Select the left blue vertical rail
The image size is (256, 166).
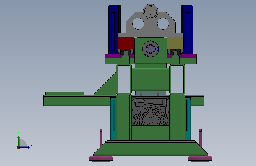click(115, 30)
